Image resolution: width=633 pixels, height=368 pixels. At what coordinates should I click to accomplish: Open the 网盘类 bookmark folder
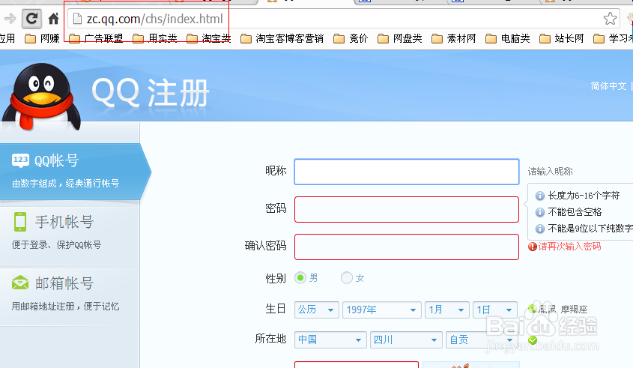(400, 38)
